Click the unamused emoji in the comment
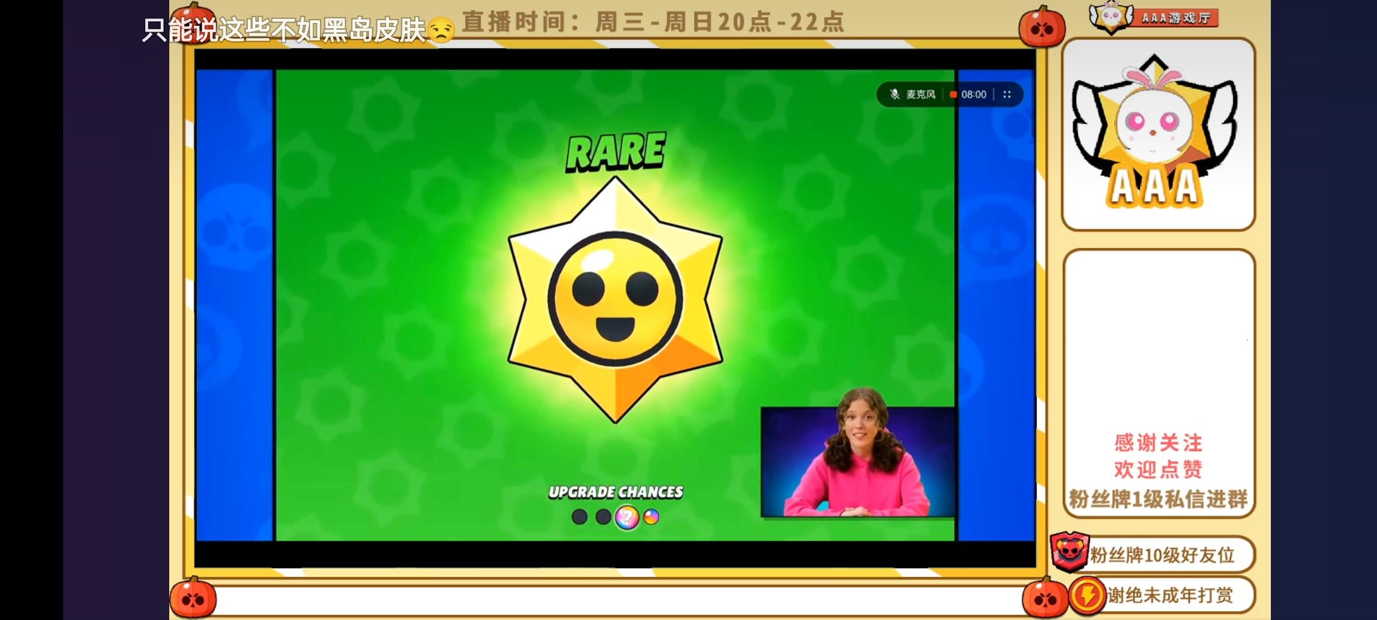1377x620 pixels. coord(441,30)
